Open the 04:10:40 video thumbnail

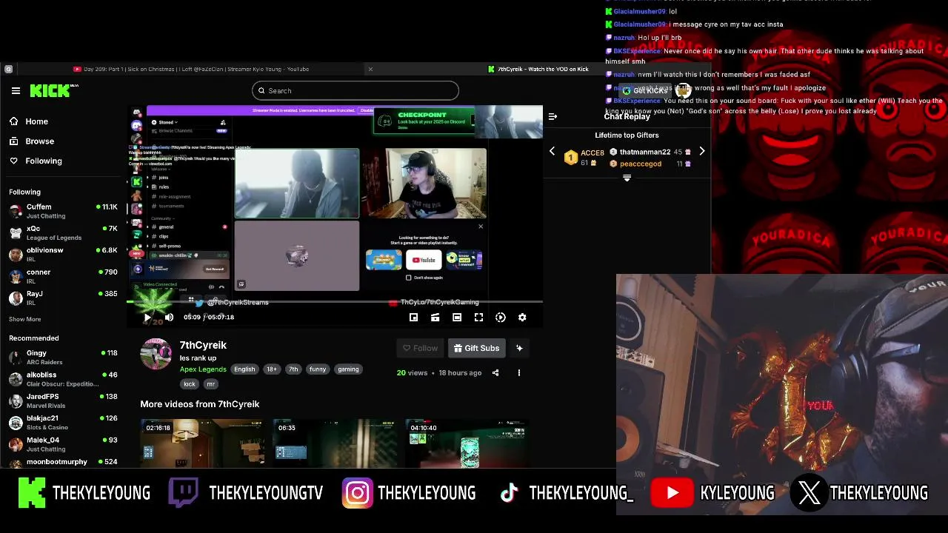[x=467, y=443]
